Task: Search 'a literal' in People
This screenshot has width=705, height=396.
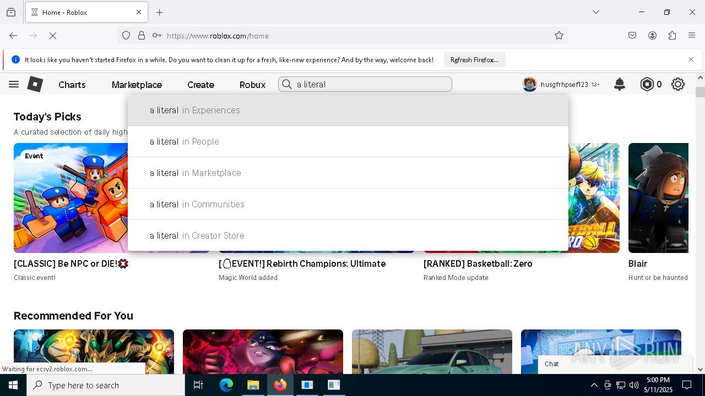Action: point(348,141)
